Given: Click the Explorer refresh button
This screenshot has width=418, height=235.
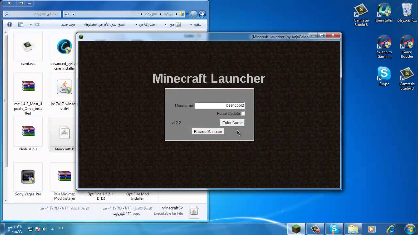Looking at the screenshot, I should [67, 14].
